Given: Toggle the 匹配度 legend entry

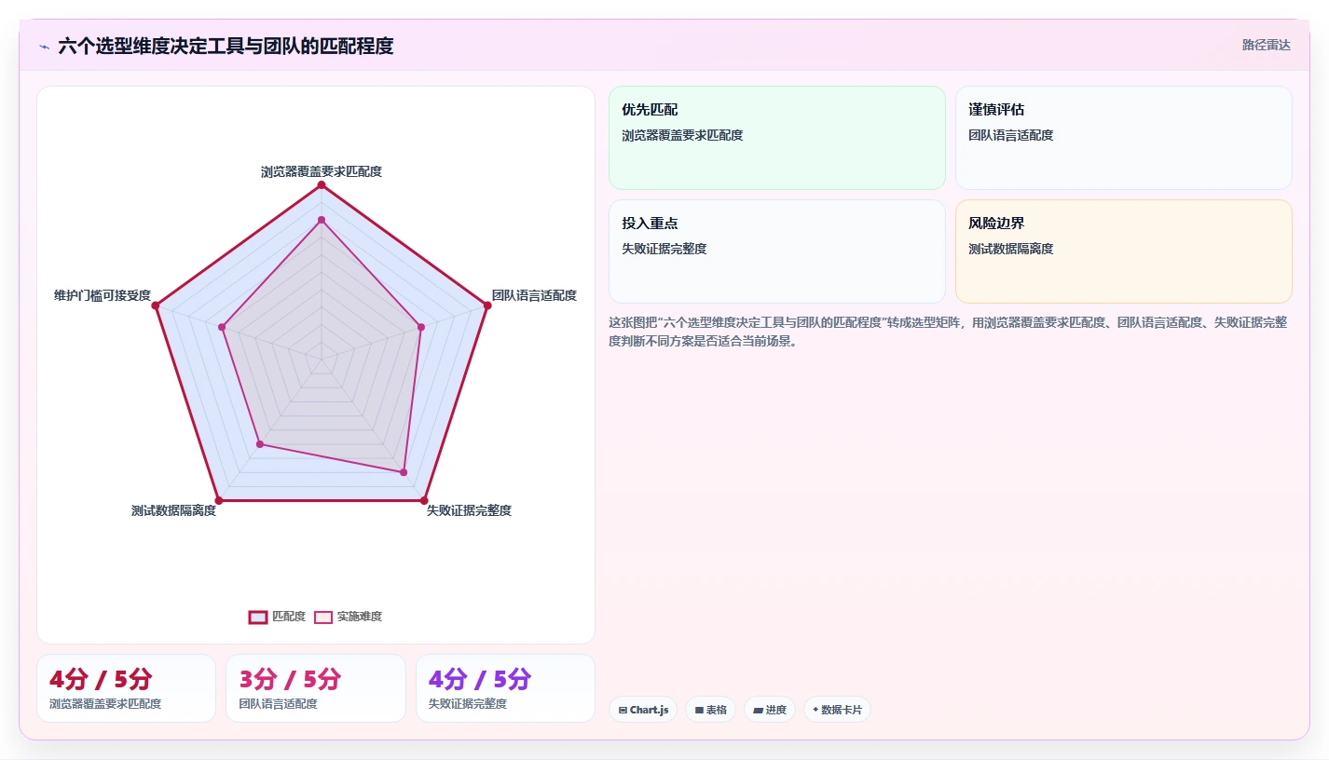Looking at the screenshot, I should (x=277, y=617).
